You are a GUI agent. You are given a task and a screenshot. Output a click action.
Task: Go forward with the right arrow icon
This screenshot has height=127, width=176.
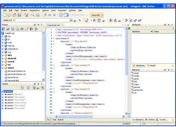pos(54,15)
